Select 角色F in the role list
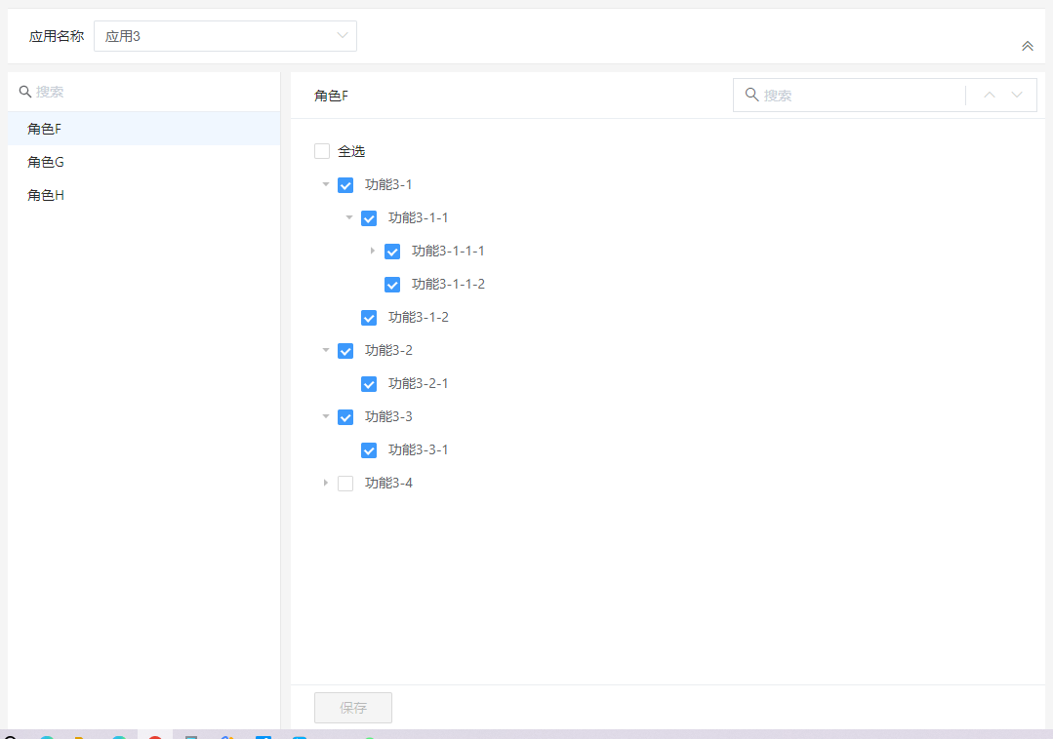Viewport: 1053px width, 739px height. pyautogui.click(x=45, y=129)
